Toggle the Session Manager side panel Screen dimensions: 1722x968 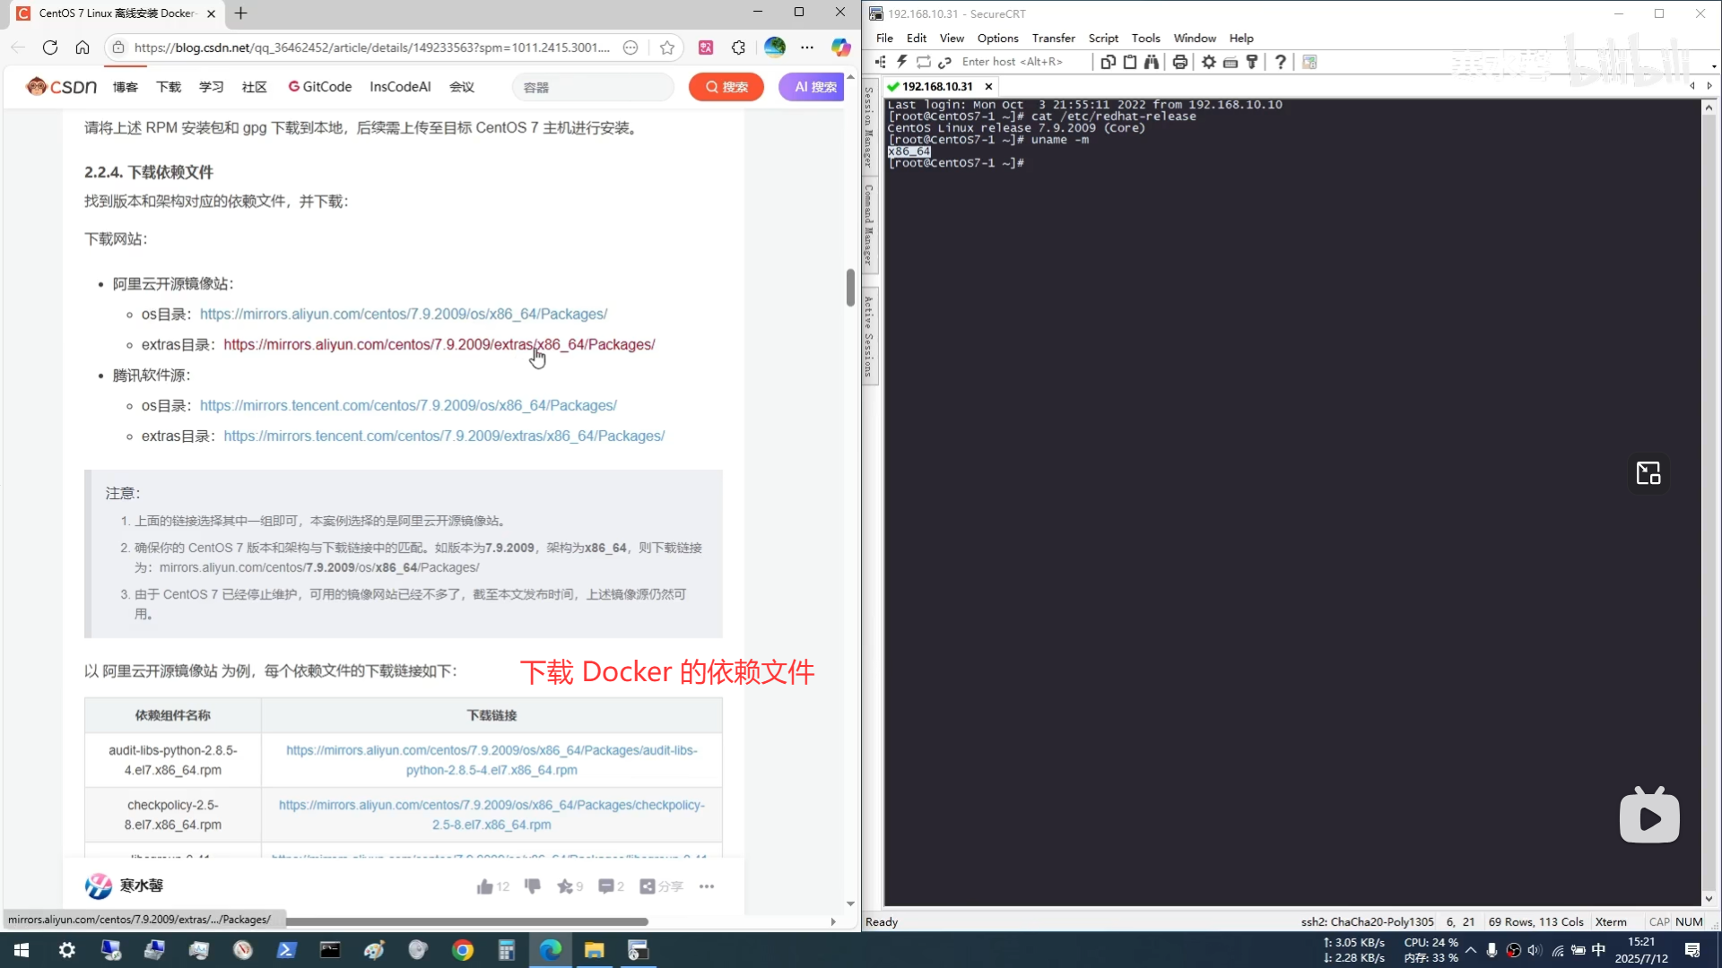[869, 127]
